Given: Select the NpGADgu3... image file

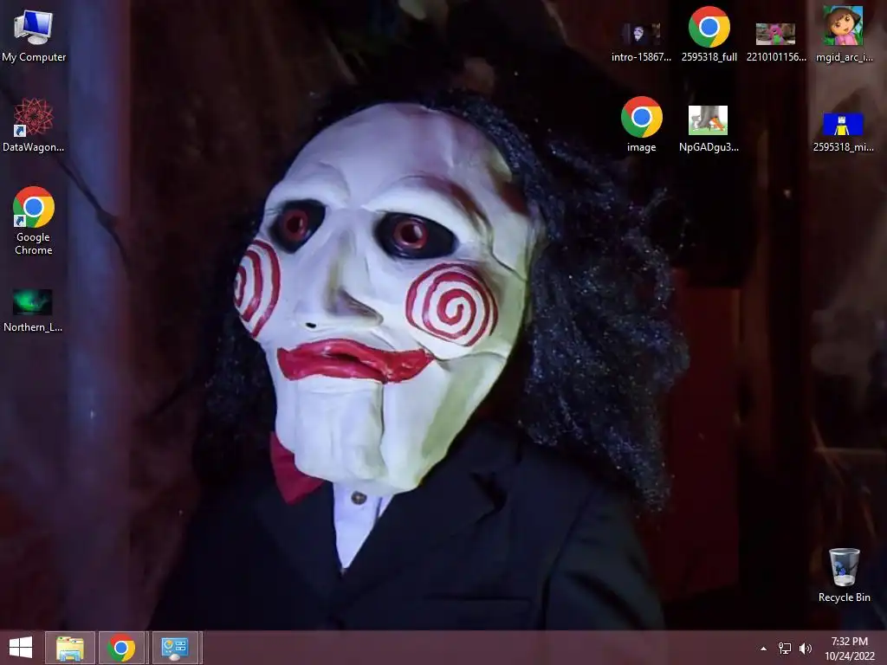Looking at the screenshot, I should tap(709, 128).
